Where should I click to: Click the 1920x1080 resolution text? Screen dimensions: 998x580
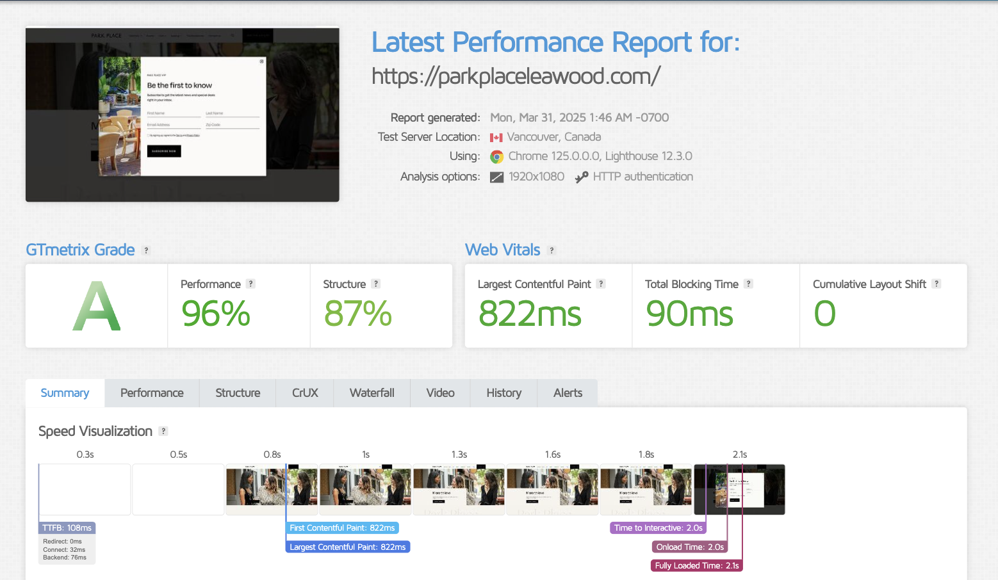(x=537, y=177)
